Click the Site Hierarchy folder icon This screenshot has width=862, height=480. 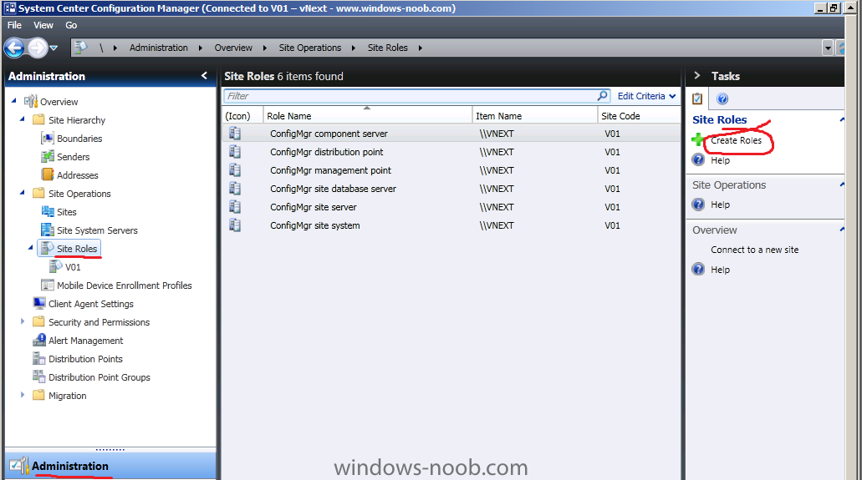pos(38,119)
